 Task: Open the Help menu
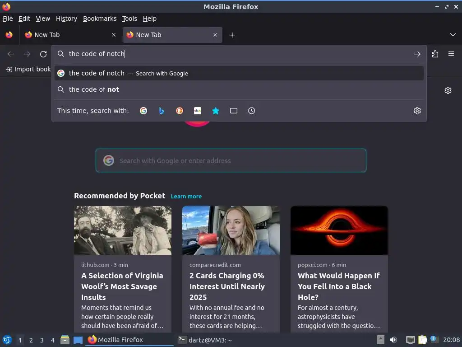[x=150, y=19]
